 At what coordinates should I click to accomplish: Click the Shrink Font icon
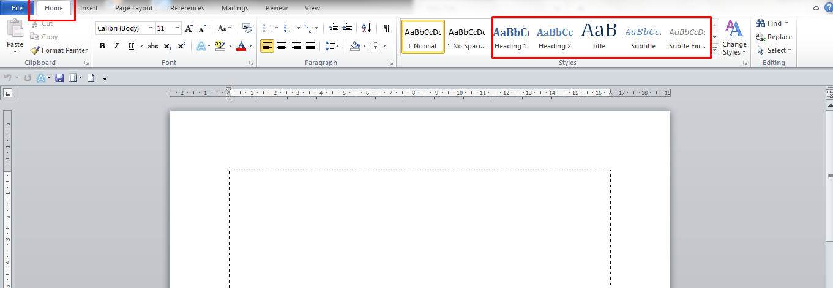pyautogui.click(x=203, y=28)
